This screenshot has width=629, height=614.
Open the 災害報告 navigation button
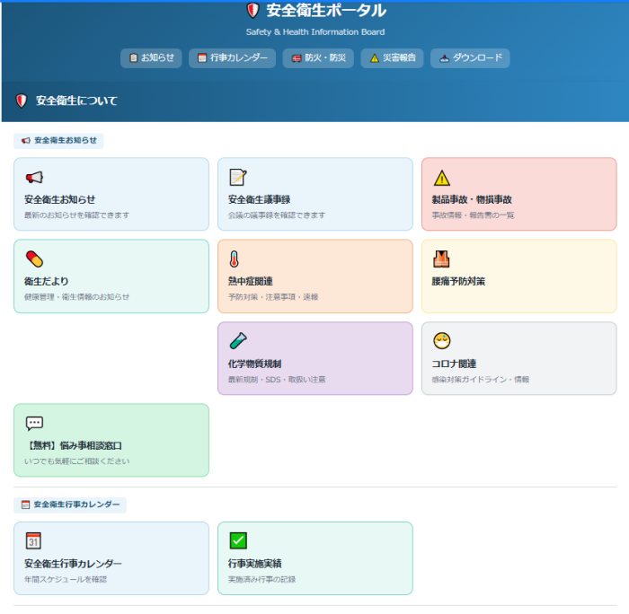tap(392, 58)
